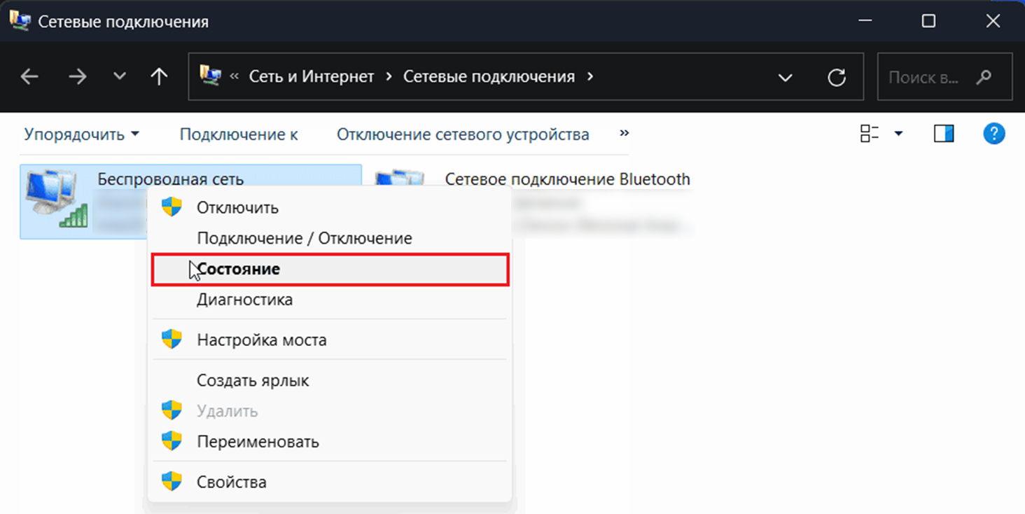1025x514 pixels.
Task: Expand view options dropdown arrow
Action: point(898,134)
